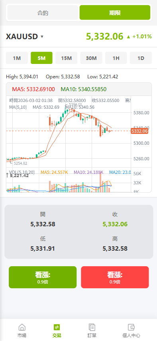Screen dimensions: 157x341
Task: Open the 交易 trade icon
Action: [x=57, y=327]
